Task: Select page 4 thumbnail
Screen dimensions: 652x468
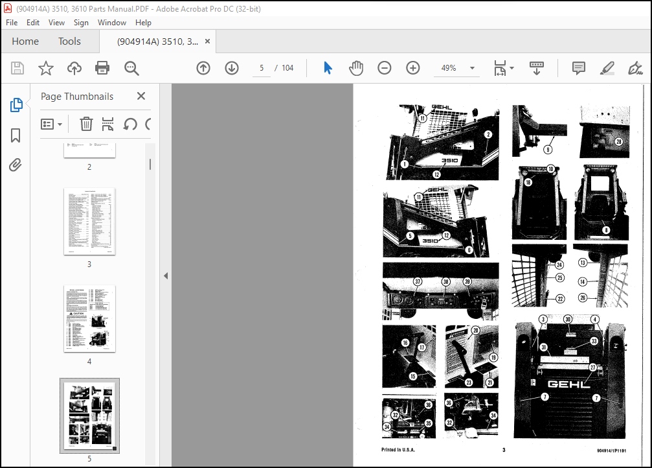Action: click(89, 318)
